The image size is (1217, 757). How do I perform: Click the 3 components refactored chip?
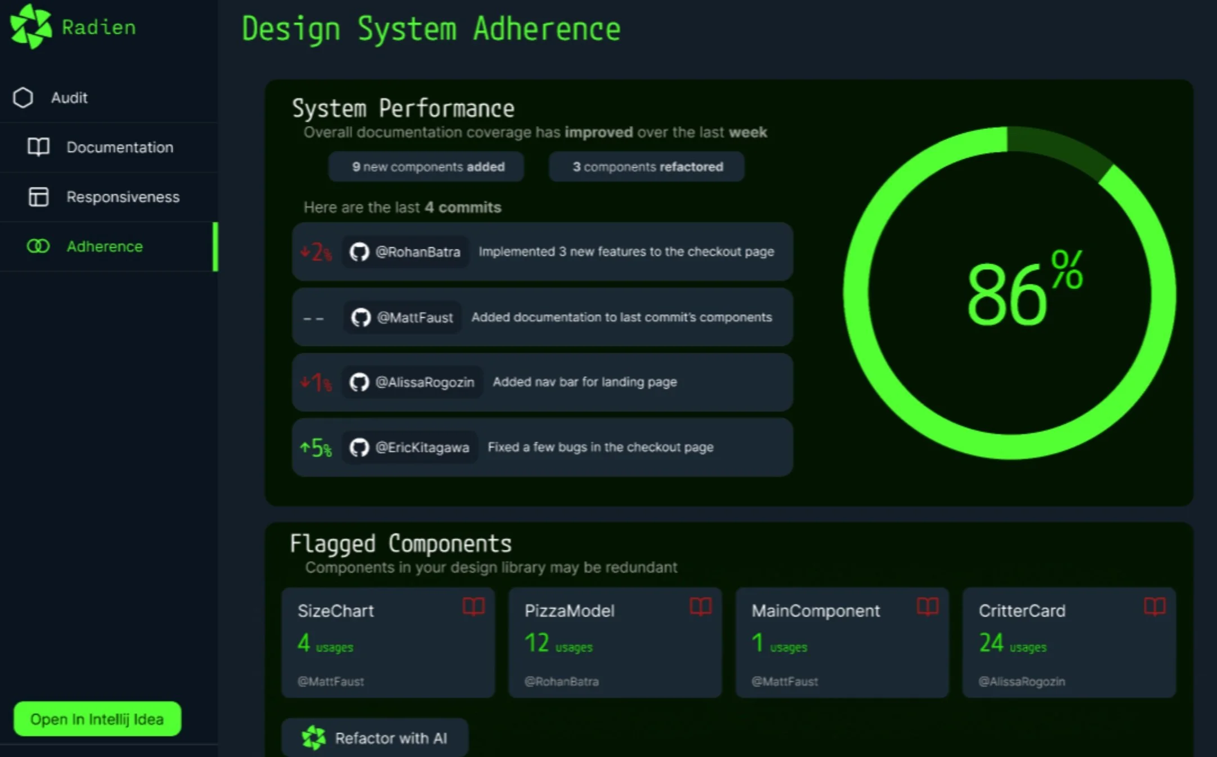[647, 167]
